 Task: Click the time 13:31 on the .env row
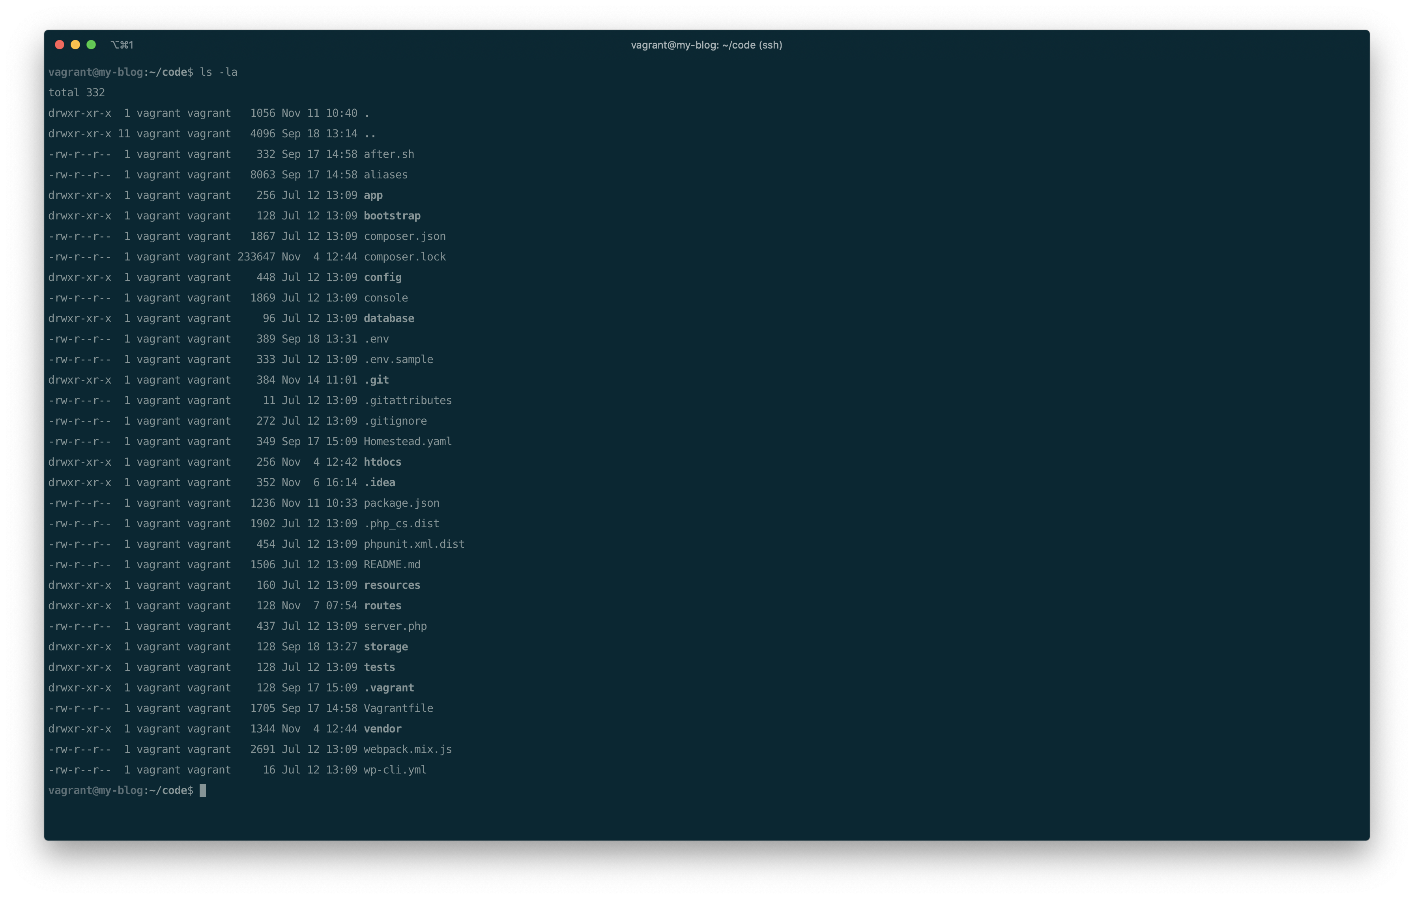click(x=342, y=339)
